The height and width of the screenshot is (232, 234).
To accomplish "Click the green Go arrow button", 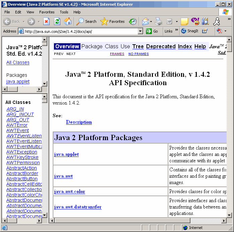I will pyautogui.click(x=152, y=31).
